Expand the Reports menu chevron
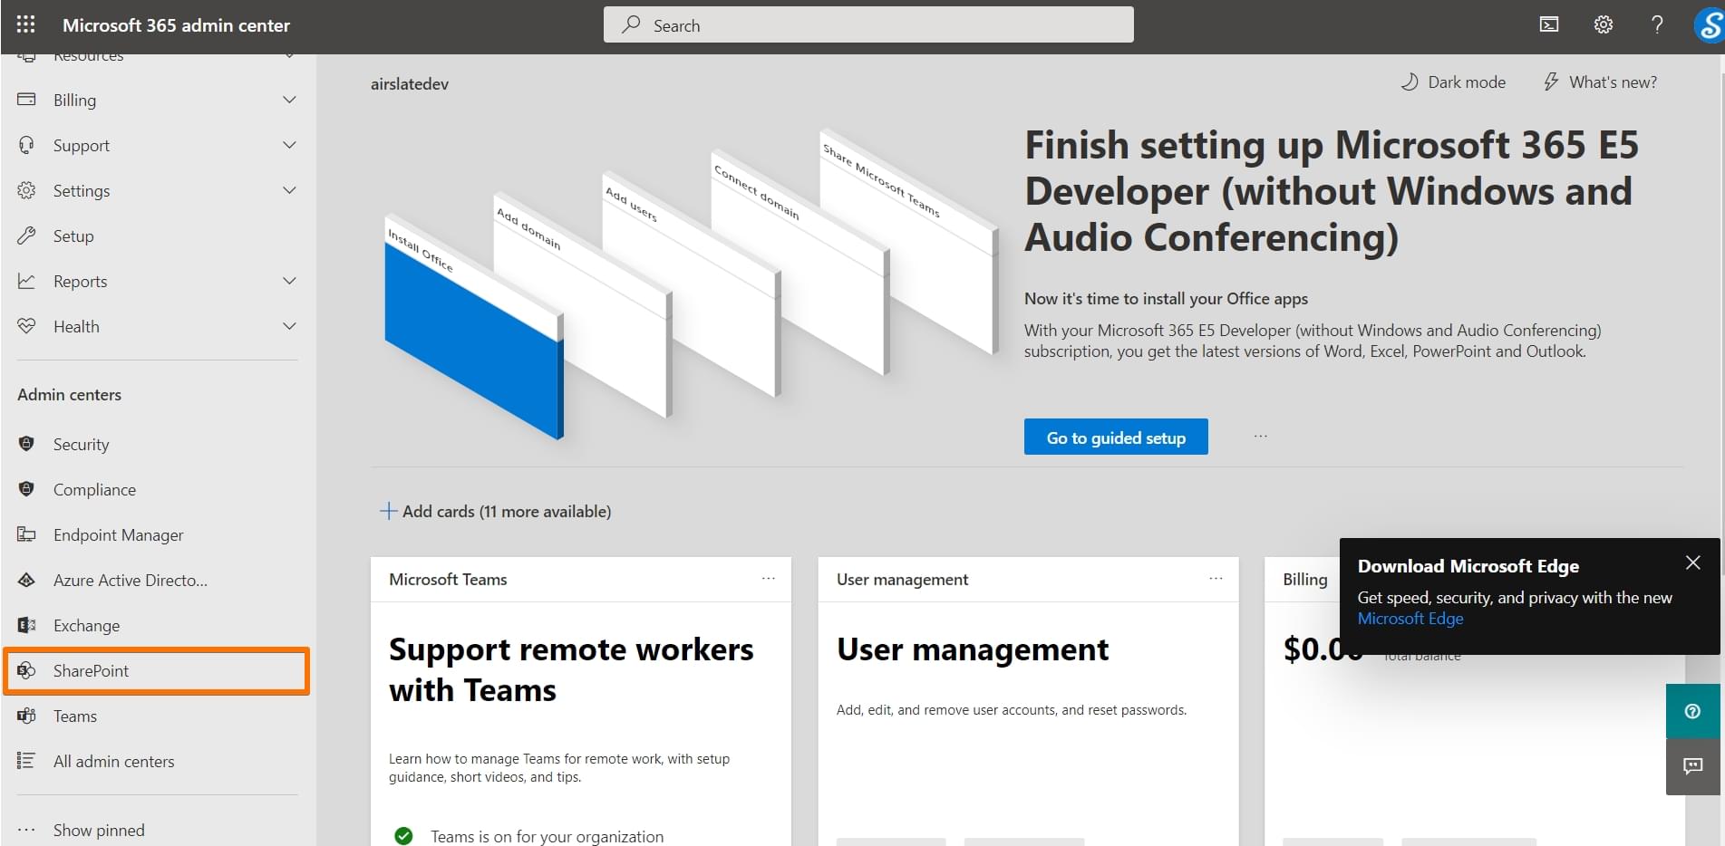 click(289, 281)
